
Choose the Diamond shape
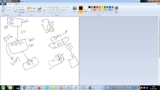click(x=47, y=10)
